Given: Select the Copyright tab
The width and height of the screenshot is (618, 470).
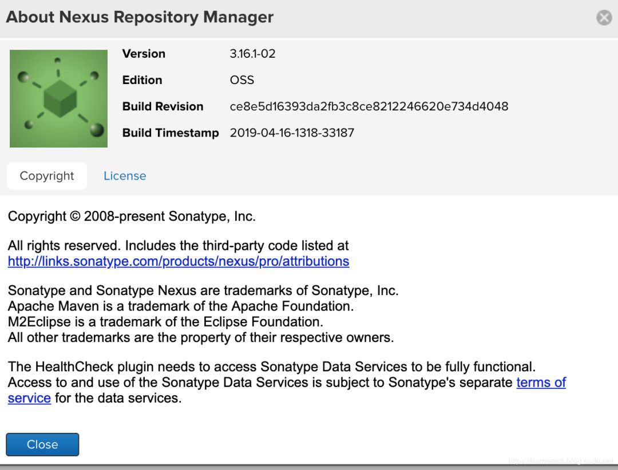Looking at the screenshot, I should (47, 176).
